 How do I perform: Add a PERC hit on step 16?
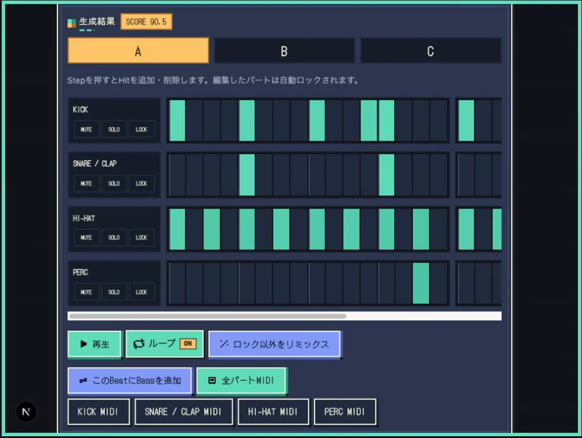click(439, 284)
